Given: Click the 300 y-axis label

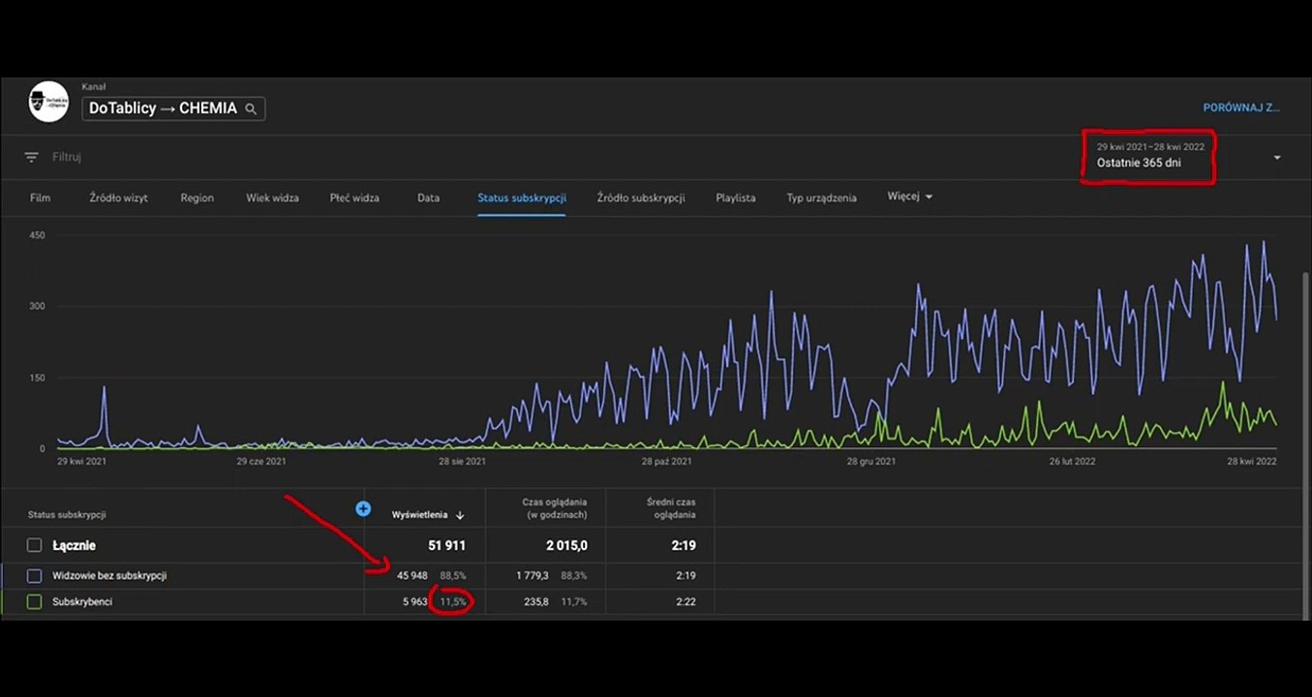Looking at the screenshot, I should pos(36,306).
